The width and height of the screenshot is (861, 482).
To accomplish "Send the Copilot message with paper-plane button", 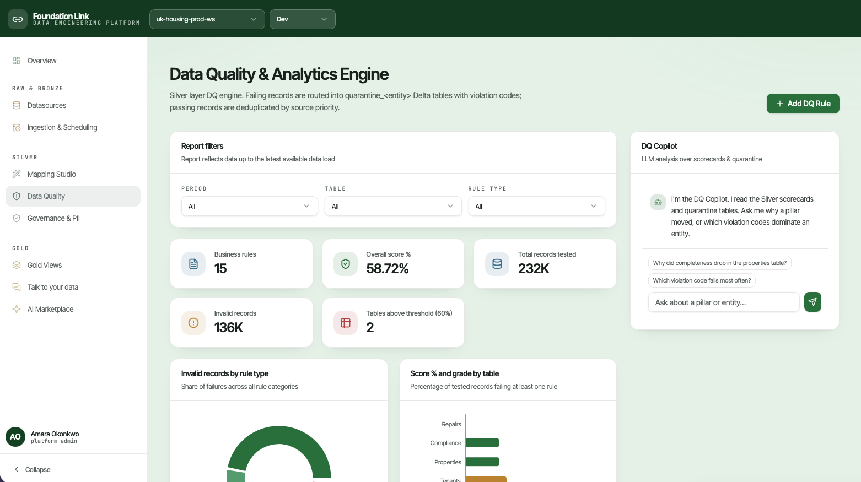I will pyautogui.click(x=812, y=302).
